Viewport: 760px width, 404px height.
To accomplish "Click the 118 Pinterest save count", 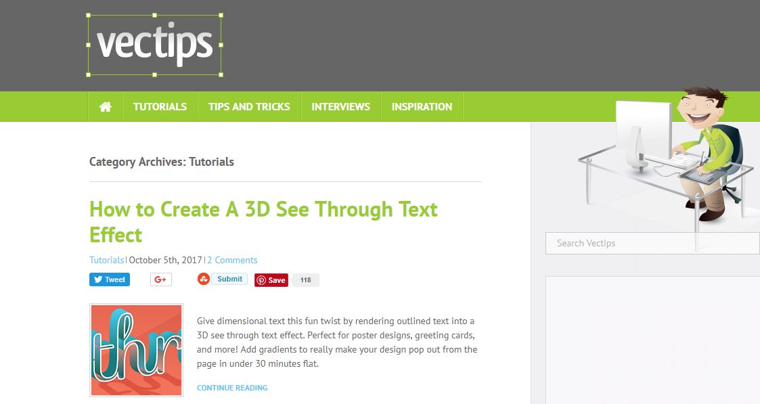I will point(305,280).
